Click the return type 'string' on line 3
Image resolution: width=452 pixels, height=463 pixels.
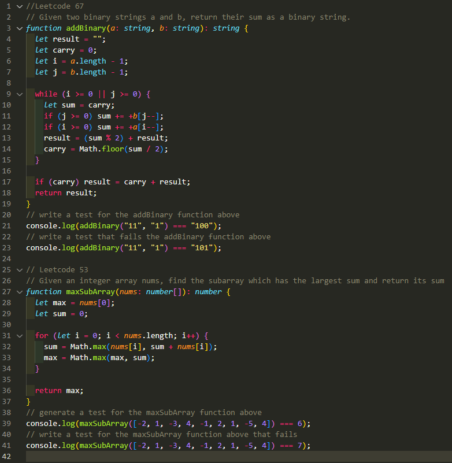coord(226,28)
